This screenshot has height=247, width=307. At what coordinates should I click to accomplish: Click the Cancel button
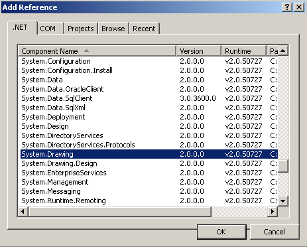pyautogui.click(x=274, y=232)
